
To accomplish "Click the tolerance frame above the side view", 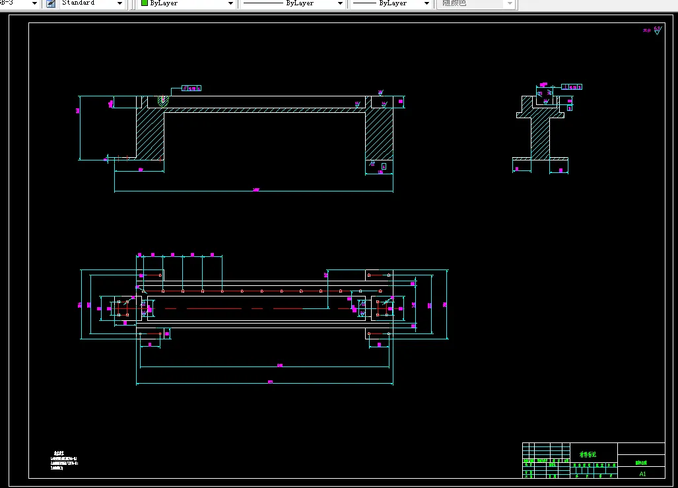I will [x=572, y=87].
